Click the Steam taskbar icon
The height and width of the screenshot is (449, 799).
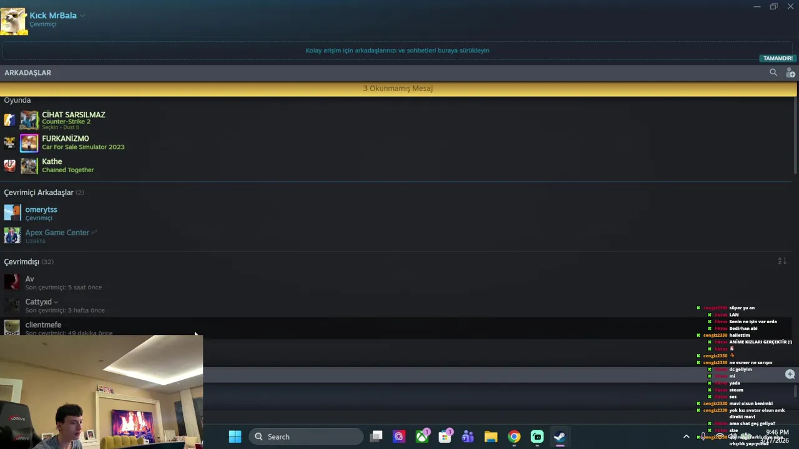[x=560, y=437]
